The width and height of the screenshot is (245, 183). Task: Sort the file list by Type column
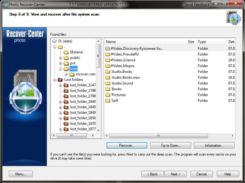point(211,42)
